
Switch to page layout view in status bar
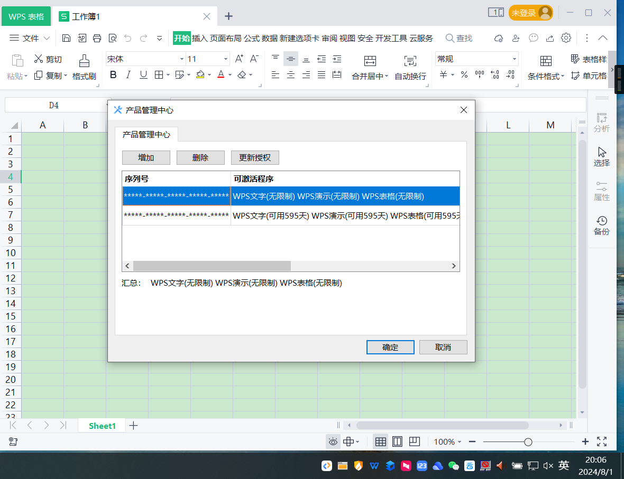tap(397, 442)
